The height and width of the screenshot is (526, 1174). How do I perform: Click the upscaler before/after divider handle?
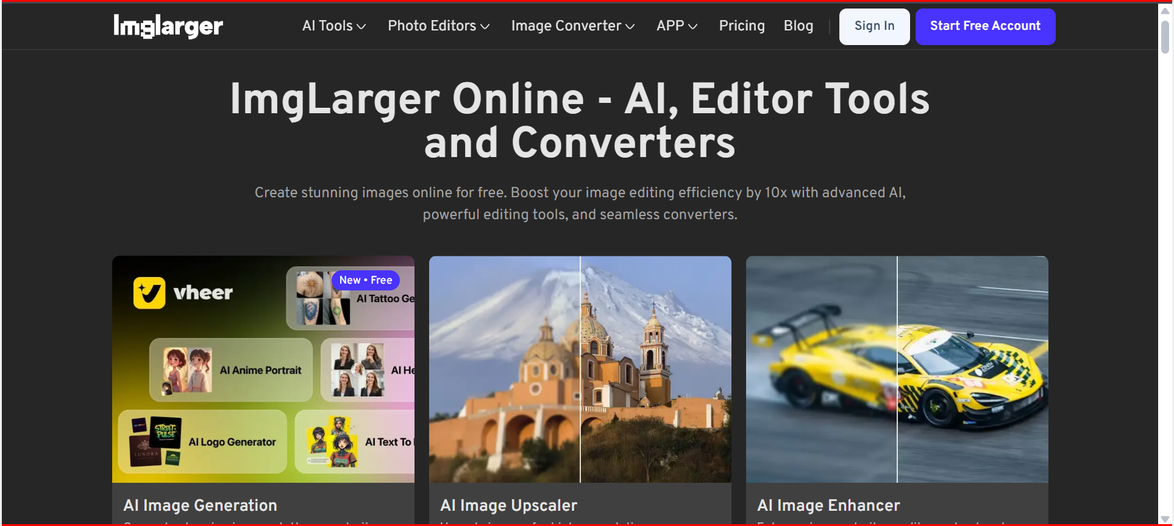(580, 369)
